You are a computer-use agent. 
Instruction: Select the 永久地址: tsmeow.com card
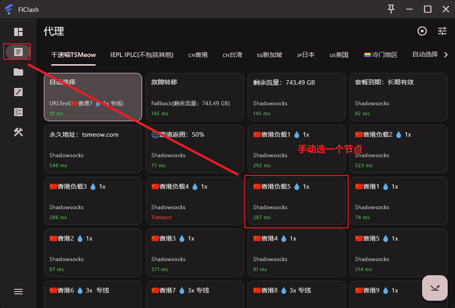(x=93, y=149)
